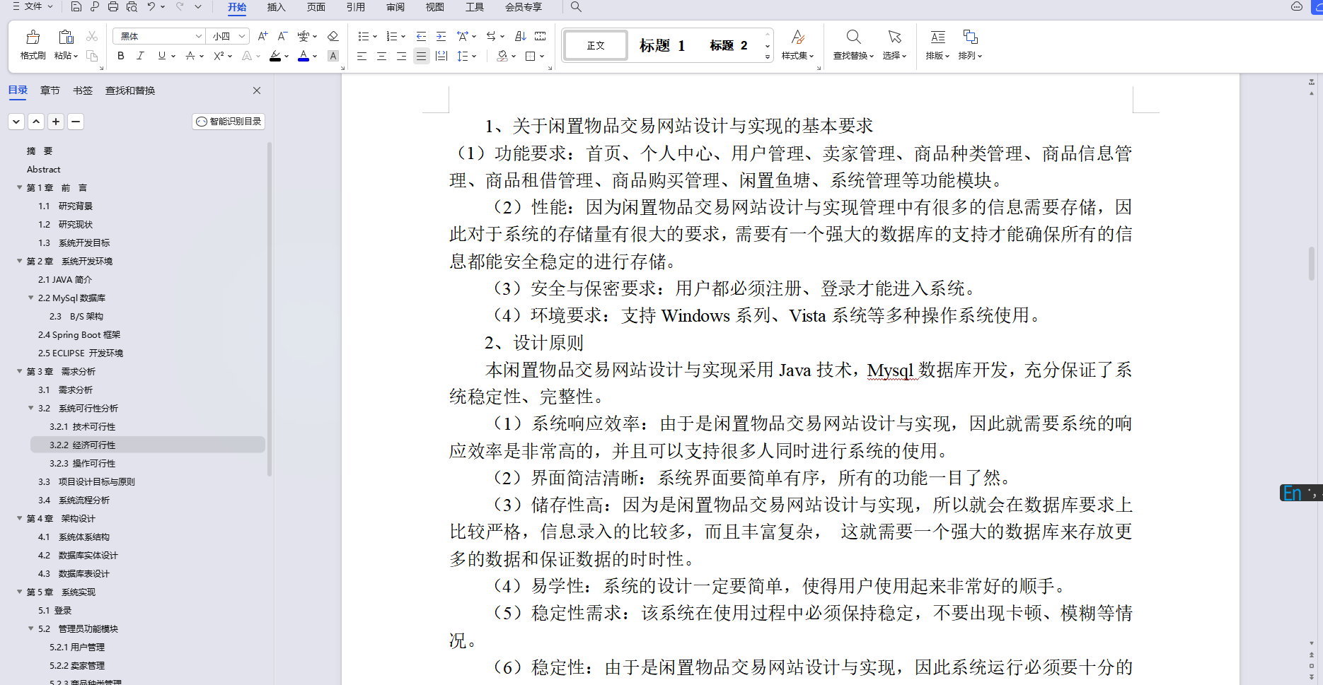Switch to the 引用 ribbon tab
This screenshot has width=1323, height=685.
[x=356, y=7]
